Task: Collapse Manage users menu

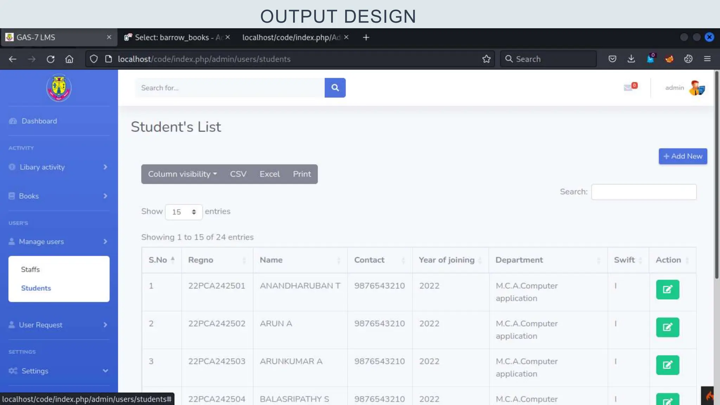Action: pyautogui.click(x=58, y=242)
